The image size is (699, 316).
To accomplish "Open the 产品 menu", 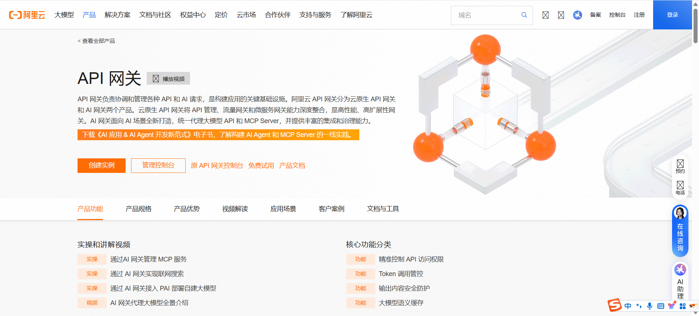I will click(89, 15).
